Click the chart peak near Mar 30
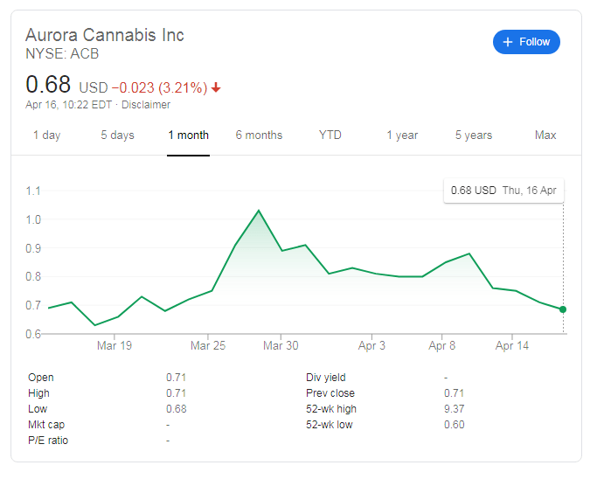This screenshot has height=479, width=604. pos(259,211)
